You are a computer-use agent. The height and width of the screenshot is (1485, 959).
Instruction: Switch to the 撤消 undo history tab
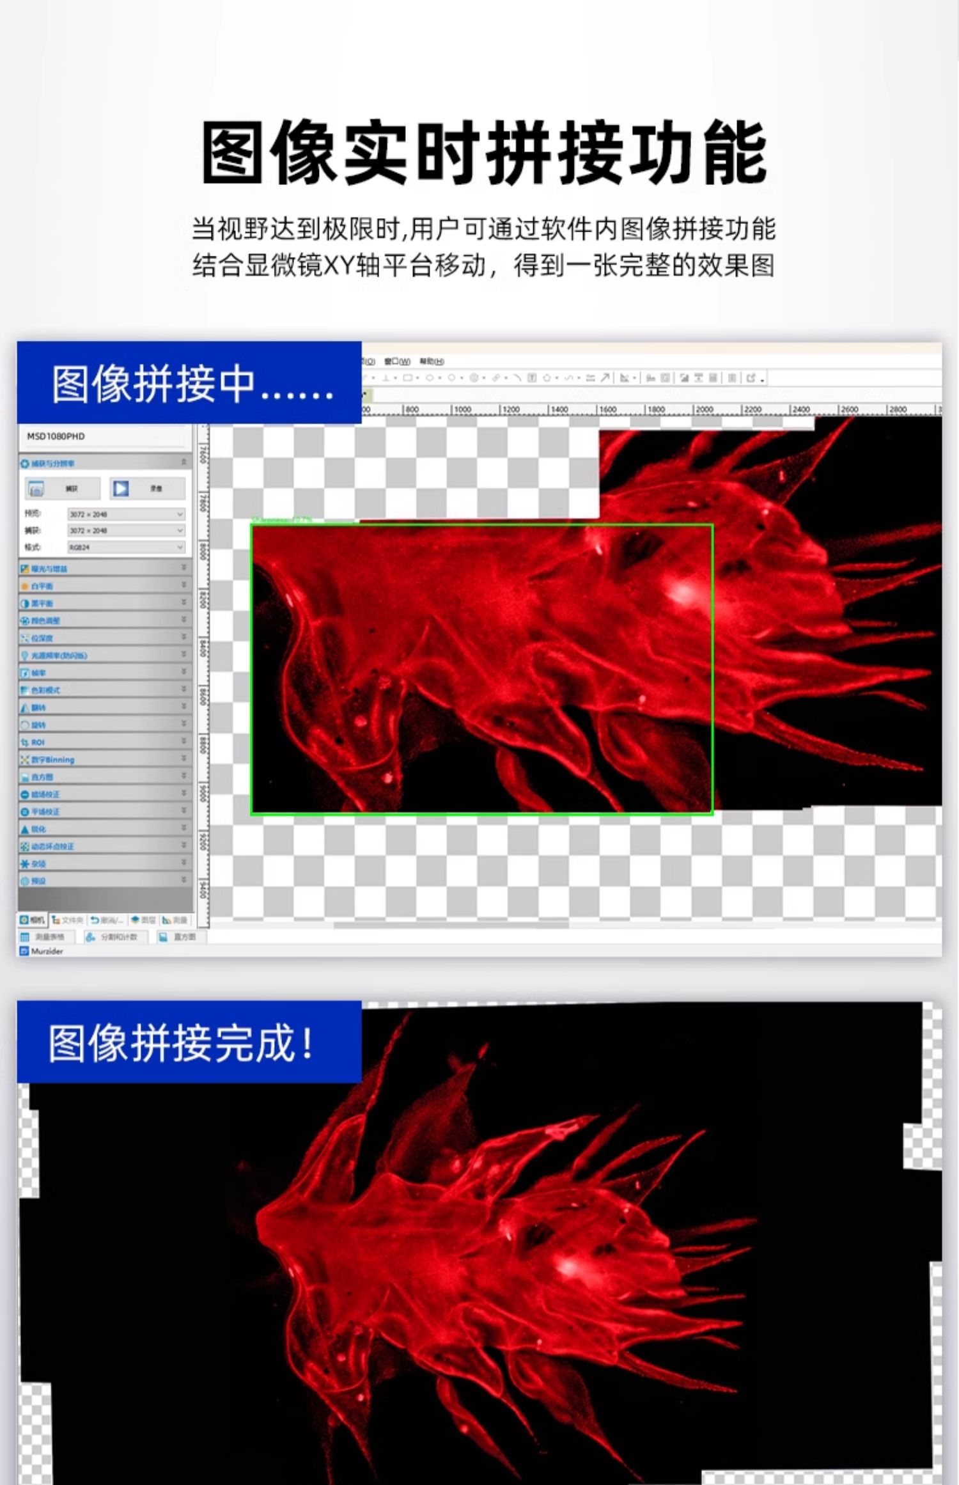coord(107,920)
